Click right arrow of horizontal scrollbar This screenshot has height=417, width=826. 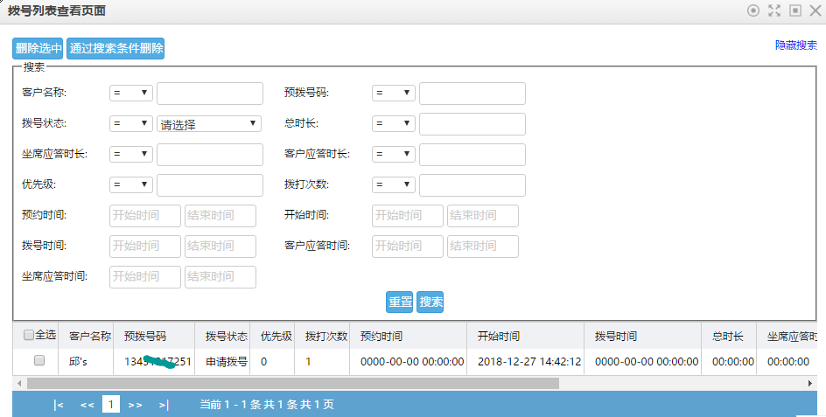(810, 383)
